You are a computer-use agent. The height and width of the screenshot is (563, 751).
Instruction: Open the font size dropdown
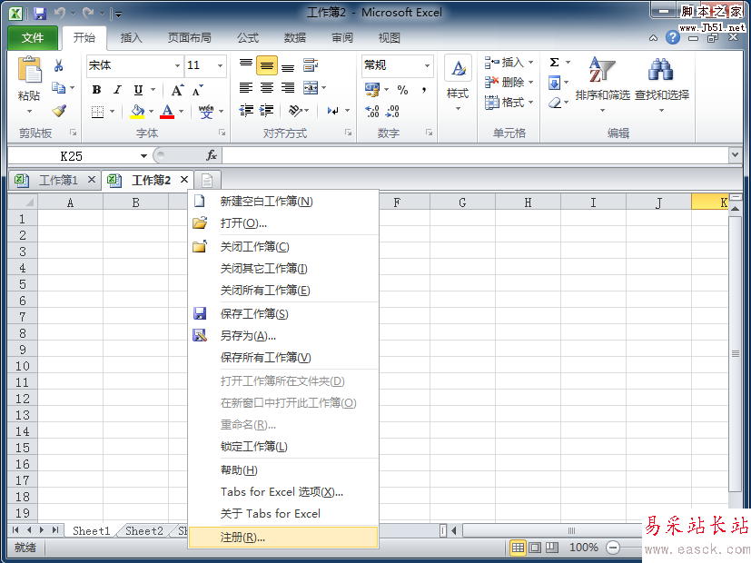220,65
